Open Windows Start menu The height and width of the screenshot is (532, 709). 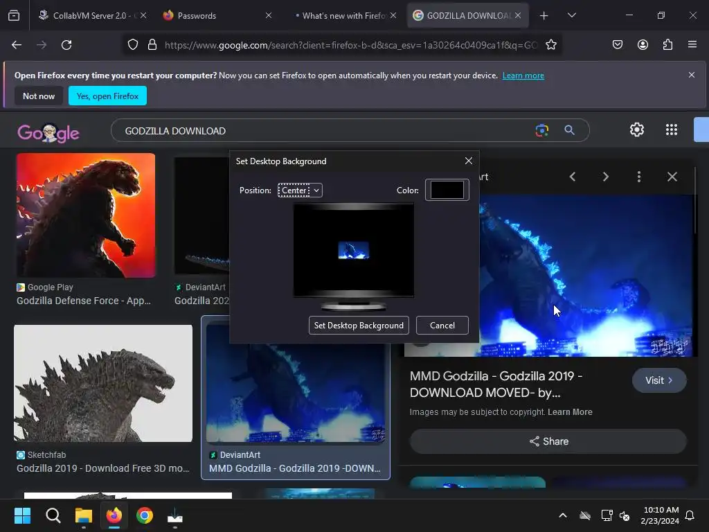click(22, 515)
